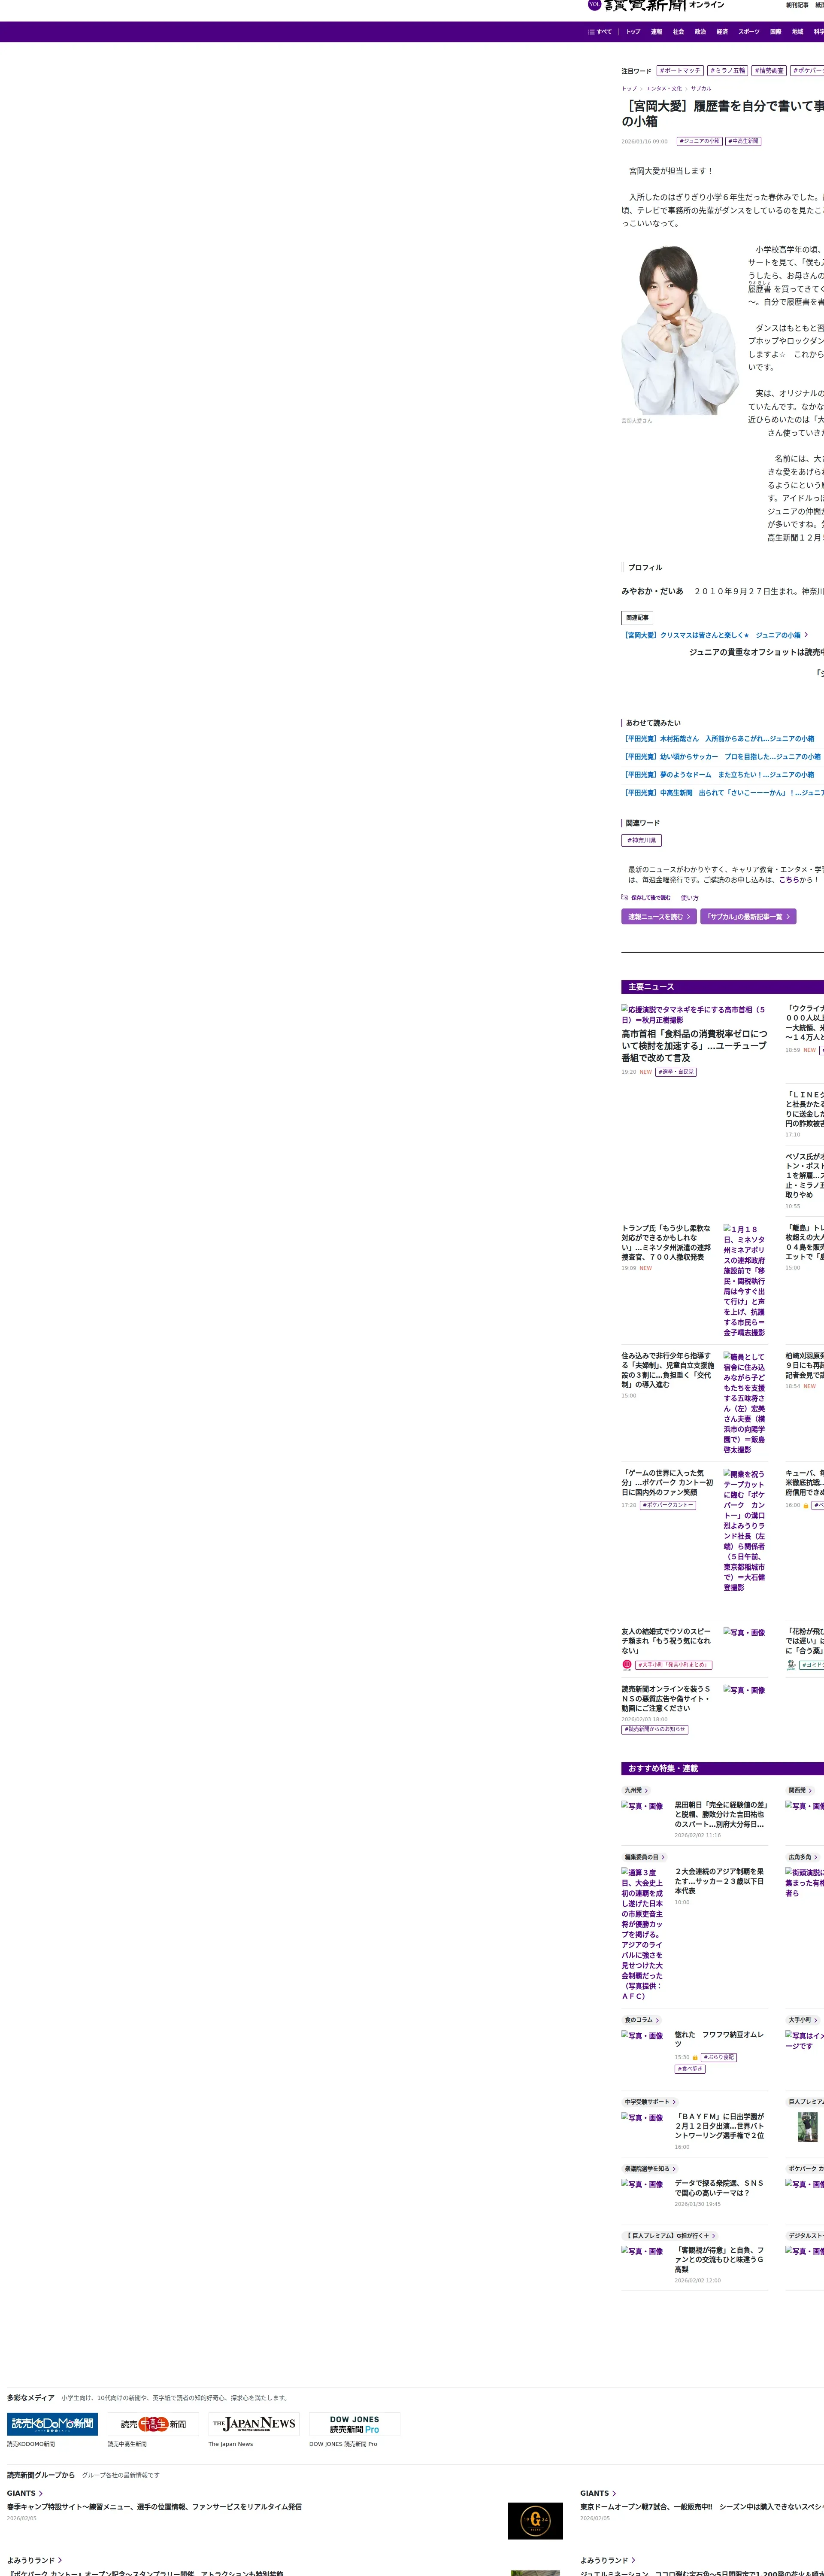Open the DOW JONES 読売新聞 Pro logo

[354, 2424]
